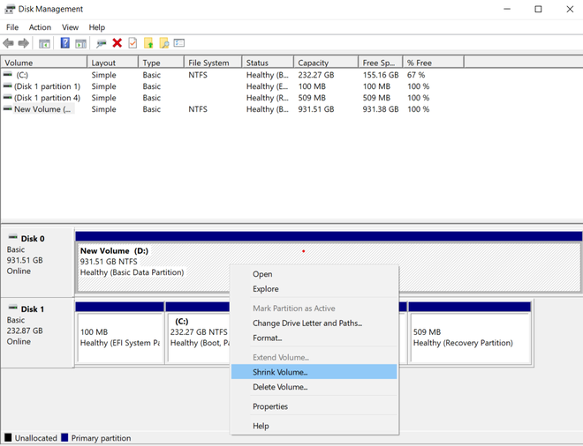Select Delete Volume... option
The width and height of the screenshot is (583, 446).
tap(314, 387)
